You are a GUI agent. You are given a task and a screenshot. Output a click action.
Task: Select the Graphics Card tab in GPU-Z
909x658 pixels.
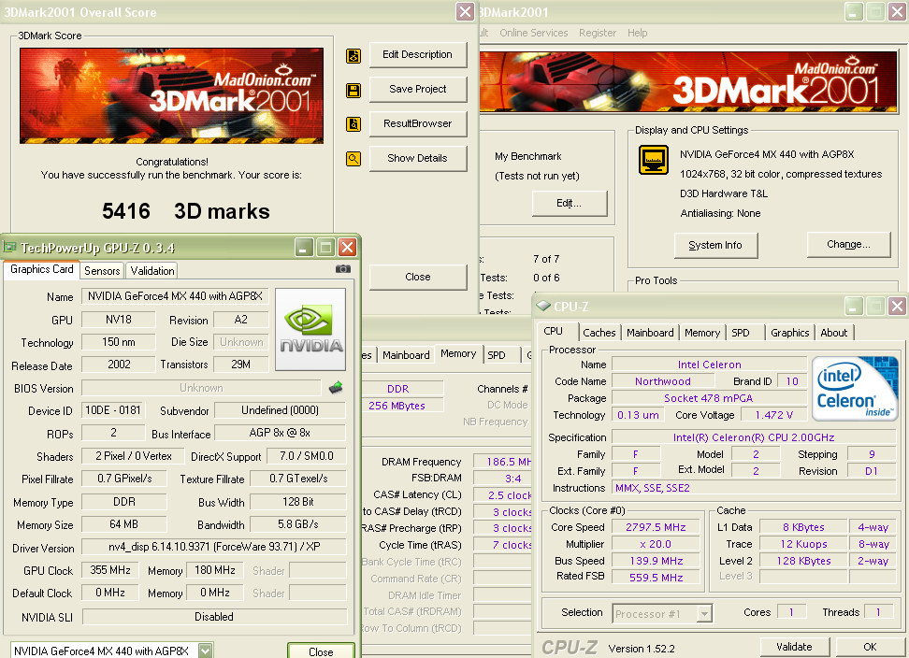(42, 269)
